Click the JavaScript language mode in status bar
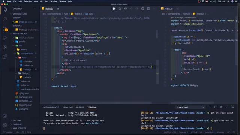Viewport: 240px width, 135px height. click(210, 132)
